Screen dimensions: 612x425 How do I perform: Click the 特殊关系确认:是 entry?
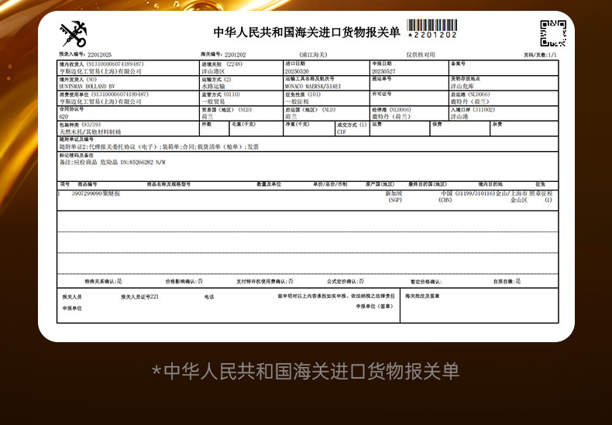tap(104, 281)
